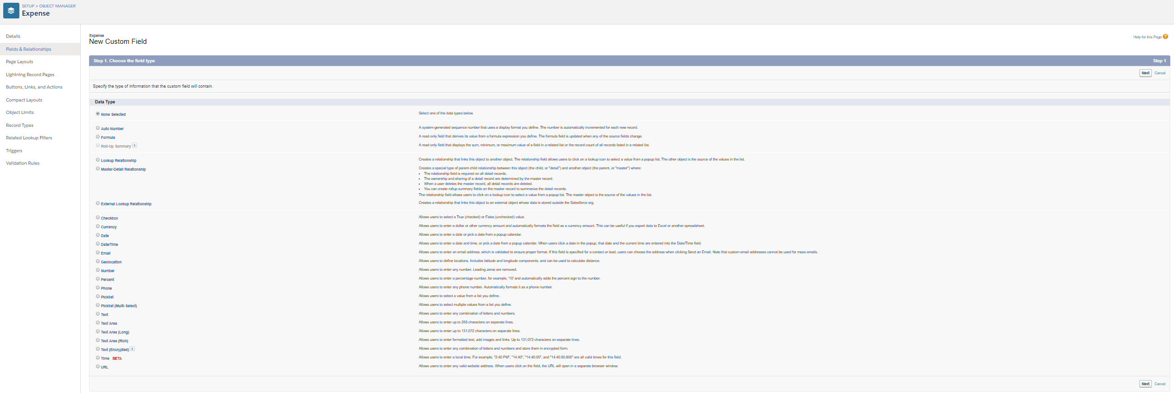This screenshot has height=393, width=1174.
Task: Select the Text Area data type
Action: point(98,323)
